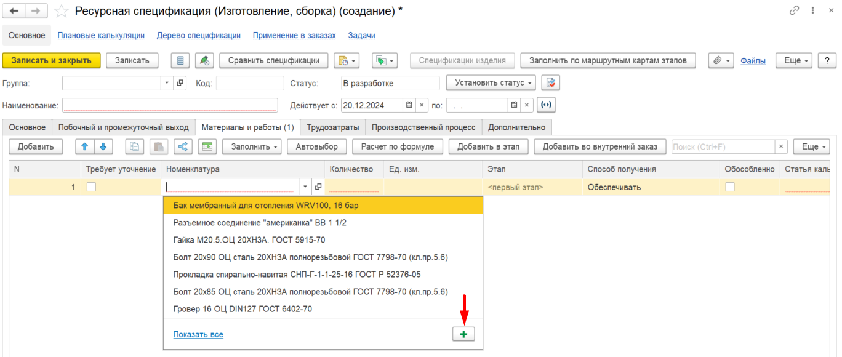The width and height of the screenshot is (842, 357).
Task: Click the blue split-arrows icon in table toolbar
Action: 183,146
